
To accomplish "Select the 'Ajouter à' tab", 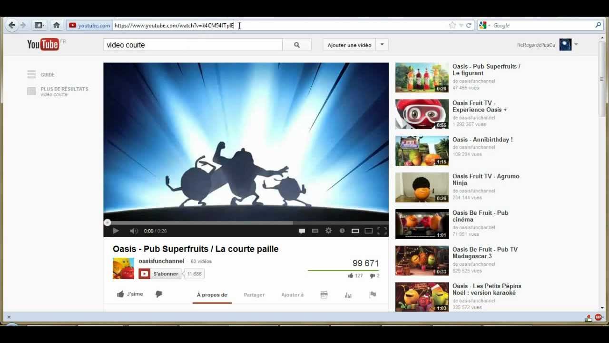I will tap(292, 295).
